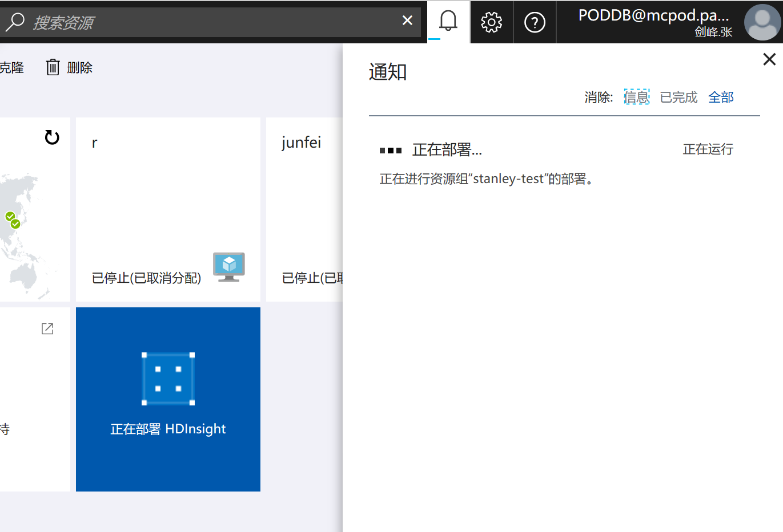The image size is (783, 532).
Task: Open the external link icon on tile
Action: click(47, 328)
